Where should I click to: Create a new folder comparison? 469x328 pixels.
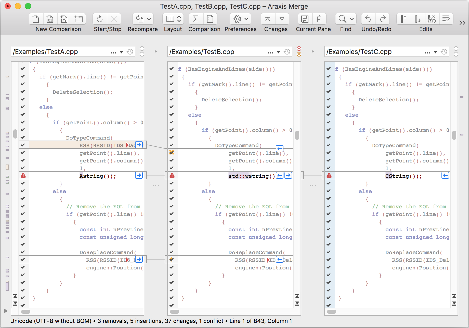pos(79,19)
